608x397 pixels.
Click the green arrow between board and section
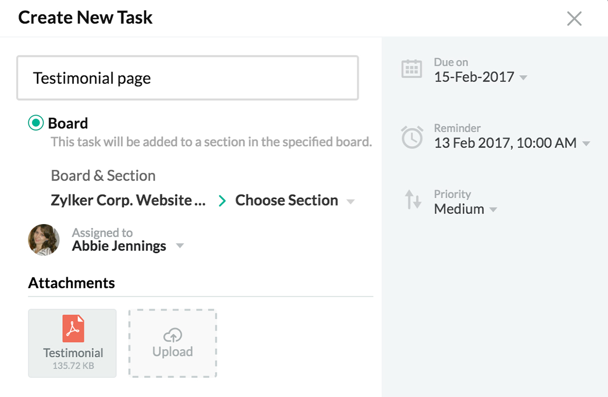pyautogui.click(x=222, y=201)
